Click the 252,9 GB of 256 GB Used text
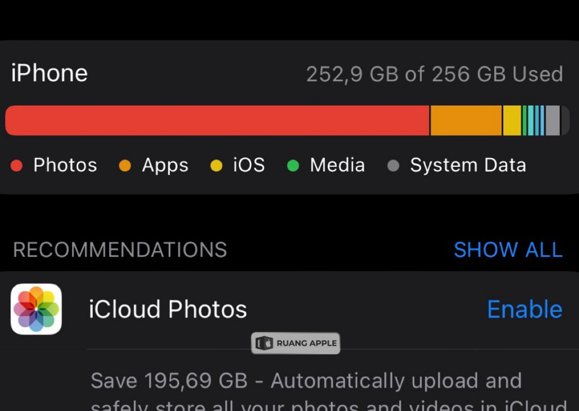This screenshot has height=411, width=579. tap(434, 75)
